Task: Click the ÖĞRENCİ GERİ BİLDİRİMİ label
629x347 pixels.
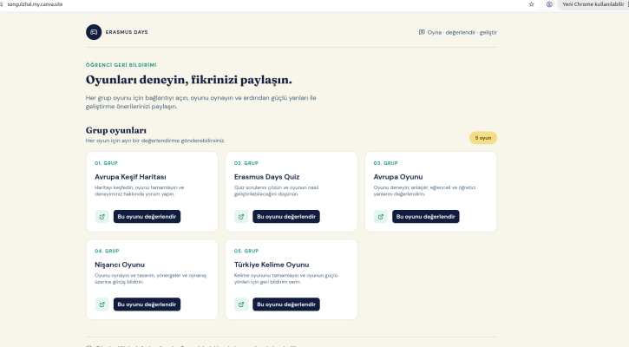Action: pos(121,65)
